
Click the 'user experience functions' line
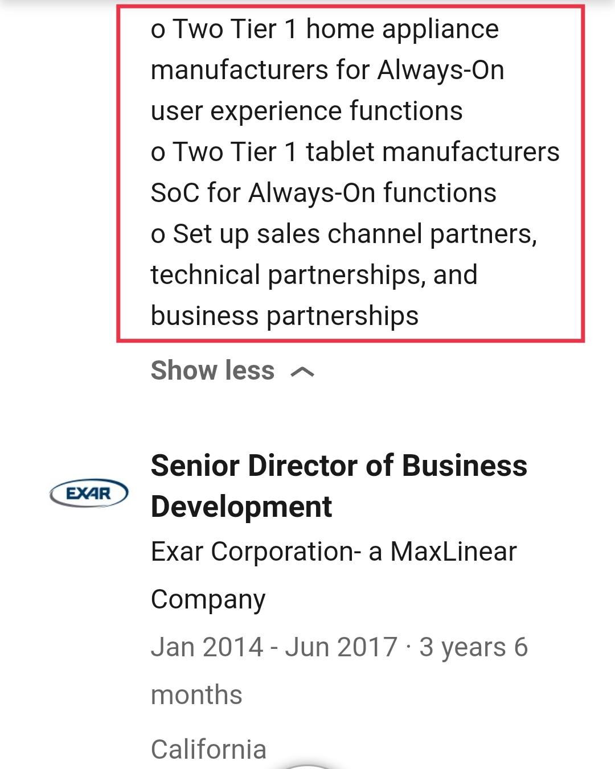(x=306, y=111)
